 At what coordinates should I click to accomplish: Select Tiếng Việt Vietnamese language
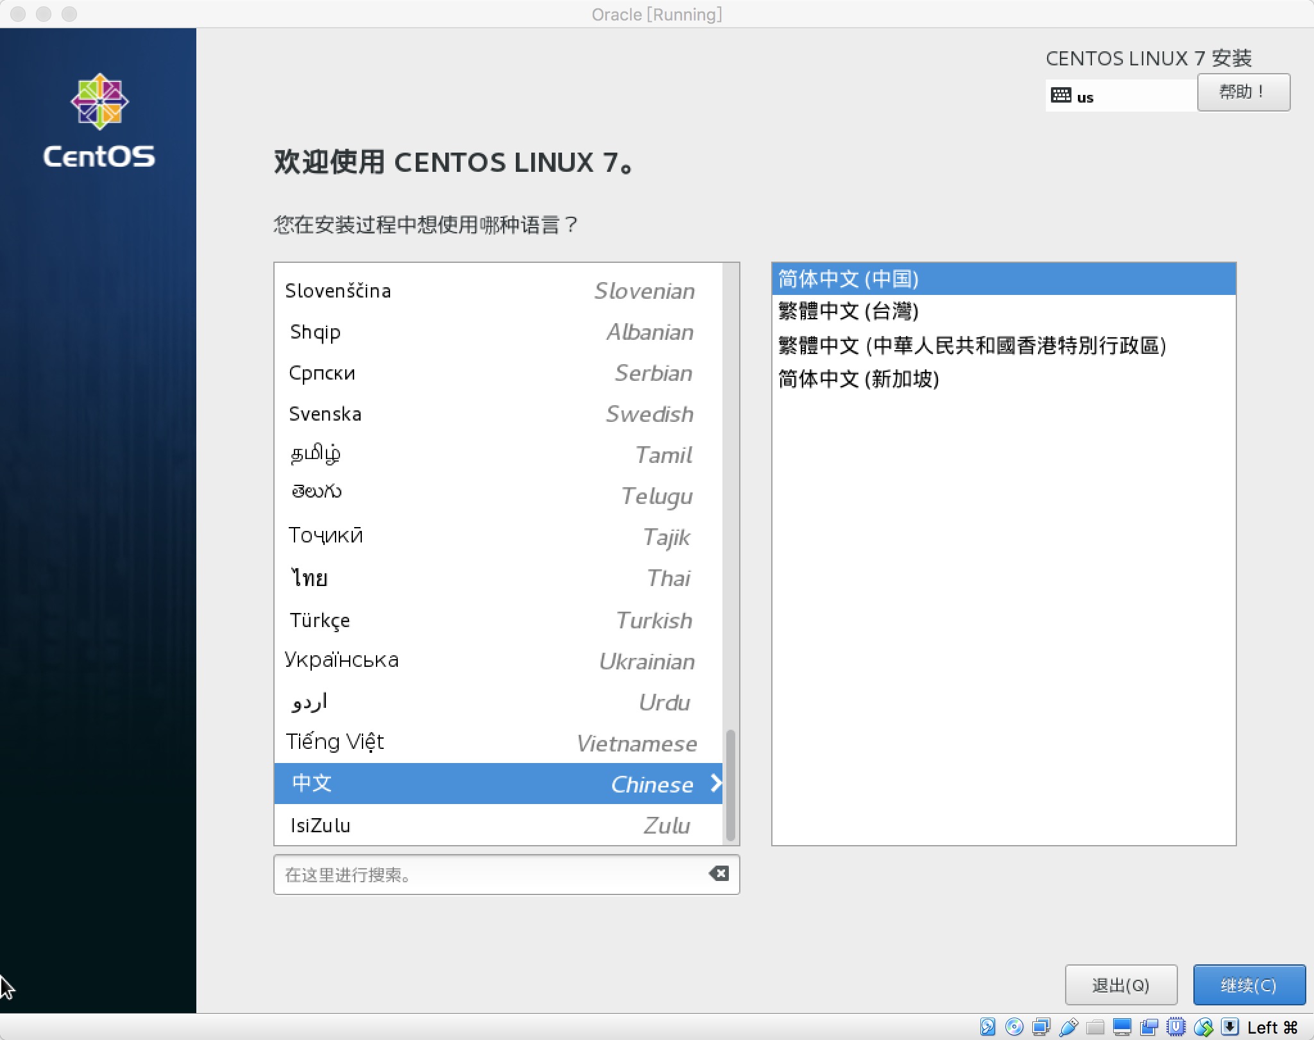[499, 742]
